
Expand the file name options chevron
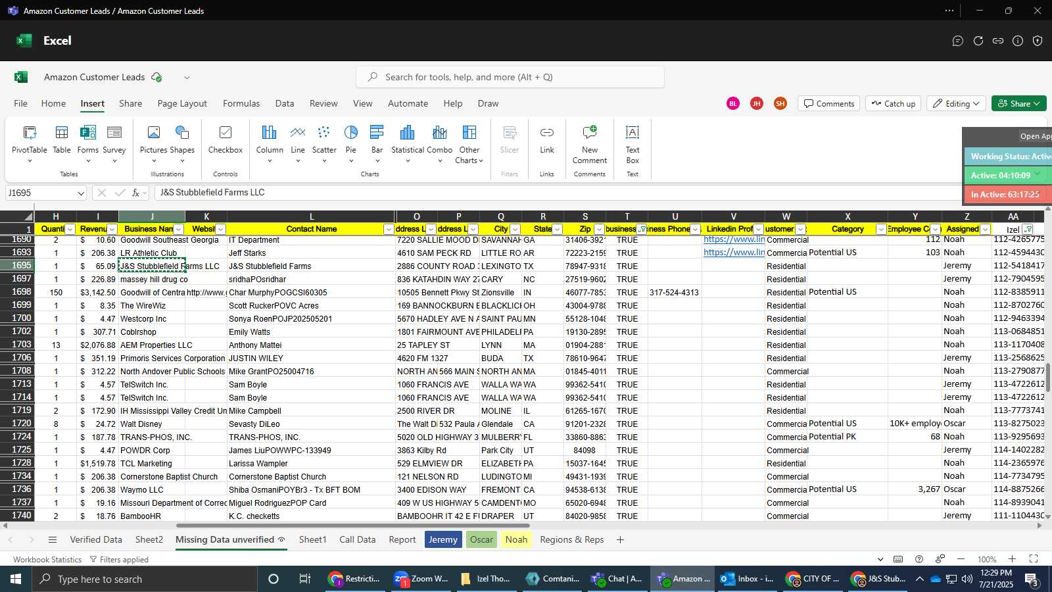[187, 78]
